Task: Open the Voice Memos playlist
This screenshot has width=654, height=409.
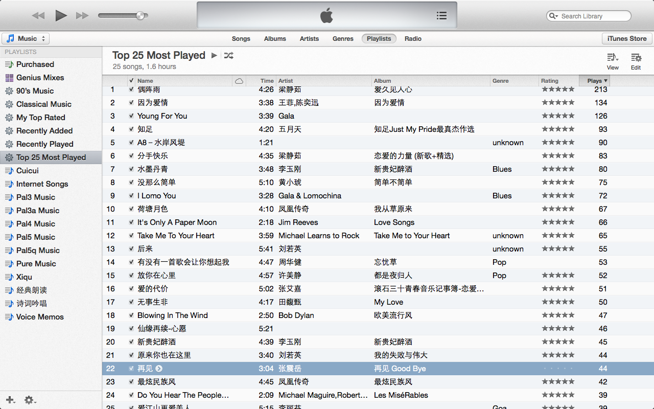Action: [51, 317]
